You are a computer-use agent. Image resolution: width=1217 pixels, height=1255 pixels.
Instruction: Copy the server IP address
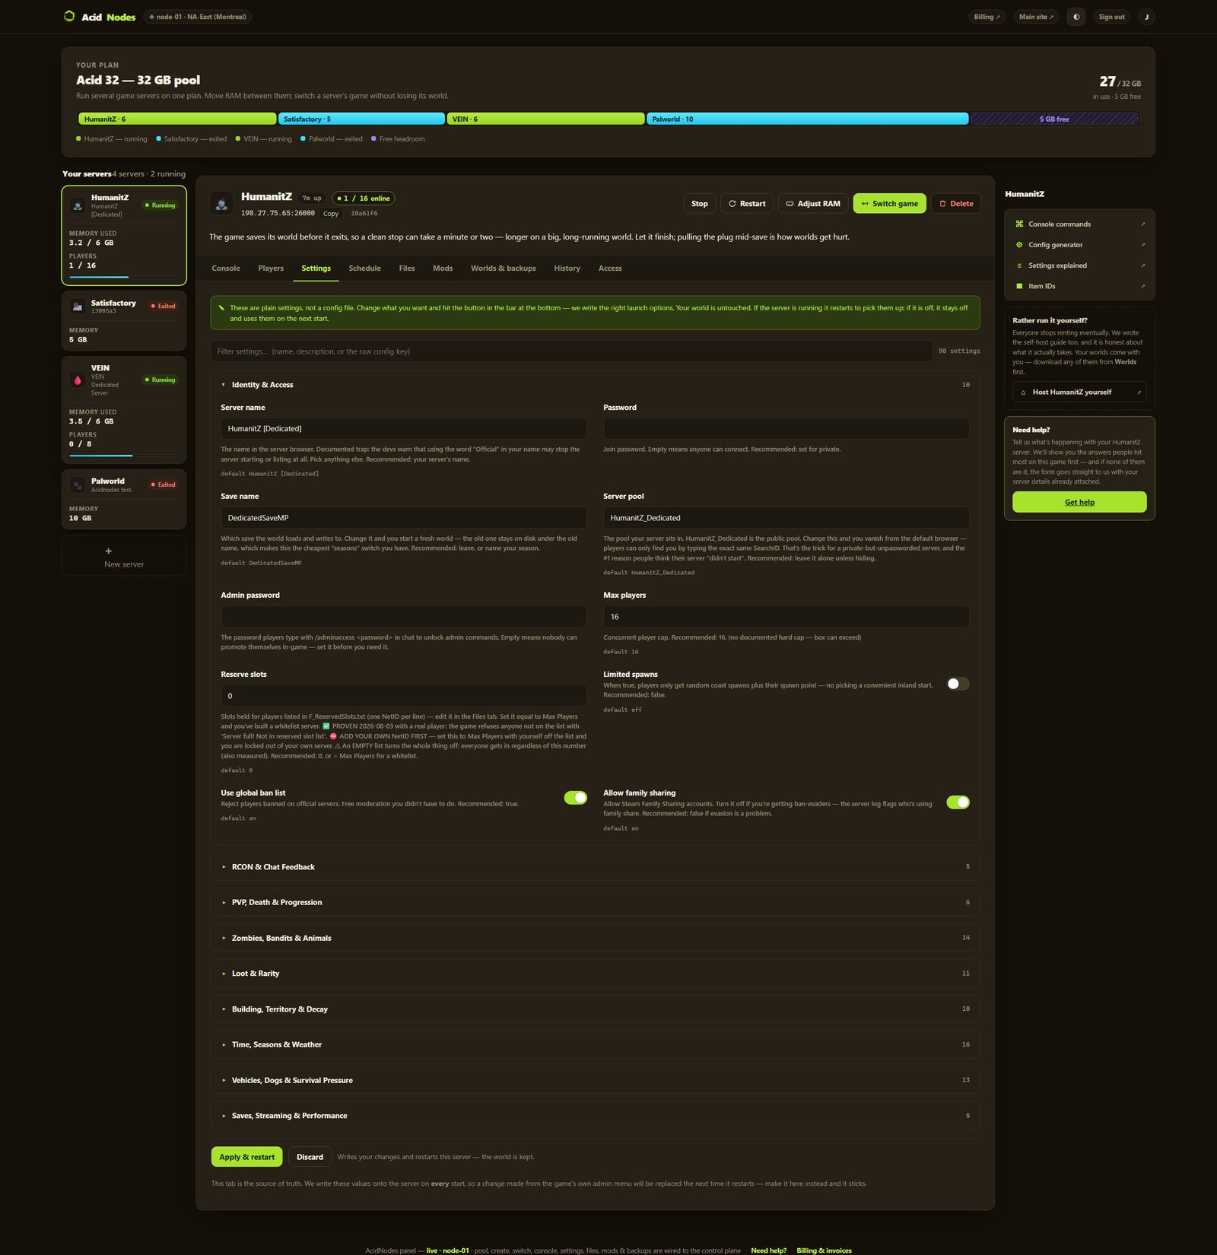tap(331, 214)
